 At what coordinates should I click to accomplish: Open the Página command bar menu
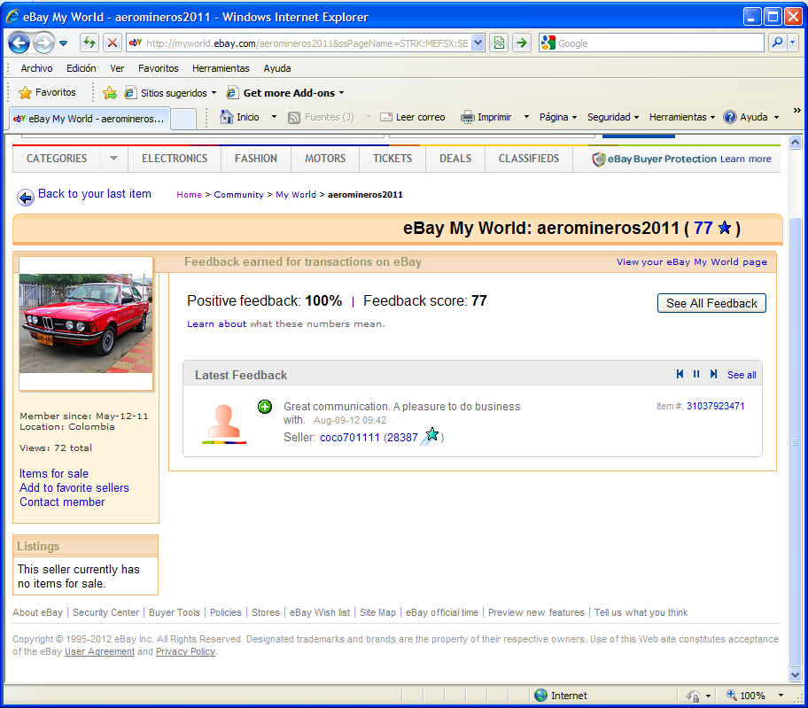tap(558, 117)
